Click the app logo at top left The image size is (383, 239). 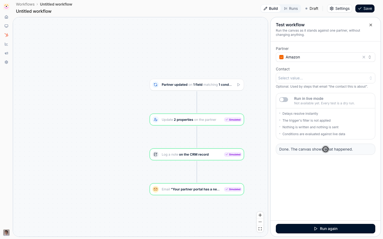(x=6, y=6)
